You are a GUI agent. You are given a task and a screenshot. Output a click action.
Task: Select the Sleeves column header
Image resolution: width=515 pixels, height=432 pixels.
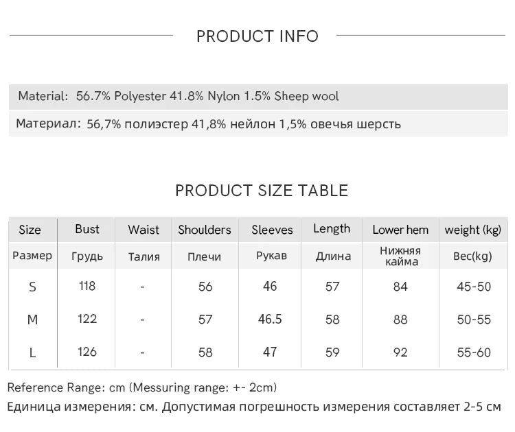tap(272, 230)
